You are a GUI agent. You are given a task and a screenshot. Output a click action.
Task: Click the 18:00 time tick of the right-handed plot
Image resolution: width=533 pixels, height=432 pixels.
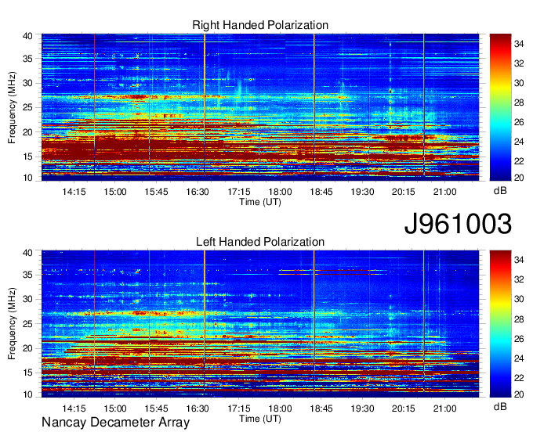click(280, 192)
